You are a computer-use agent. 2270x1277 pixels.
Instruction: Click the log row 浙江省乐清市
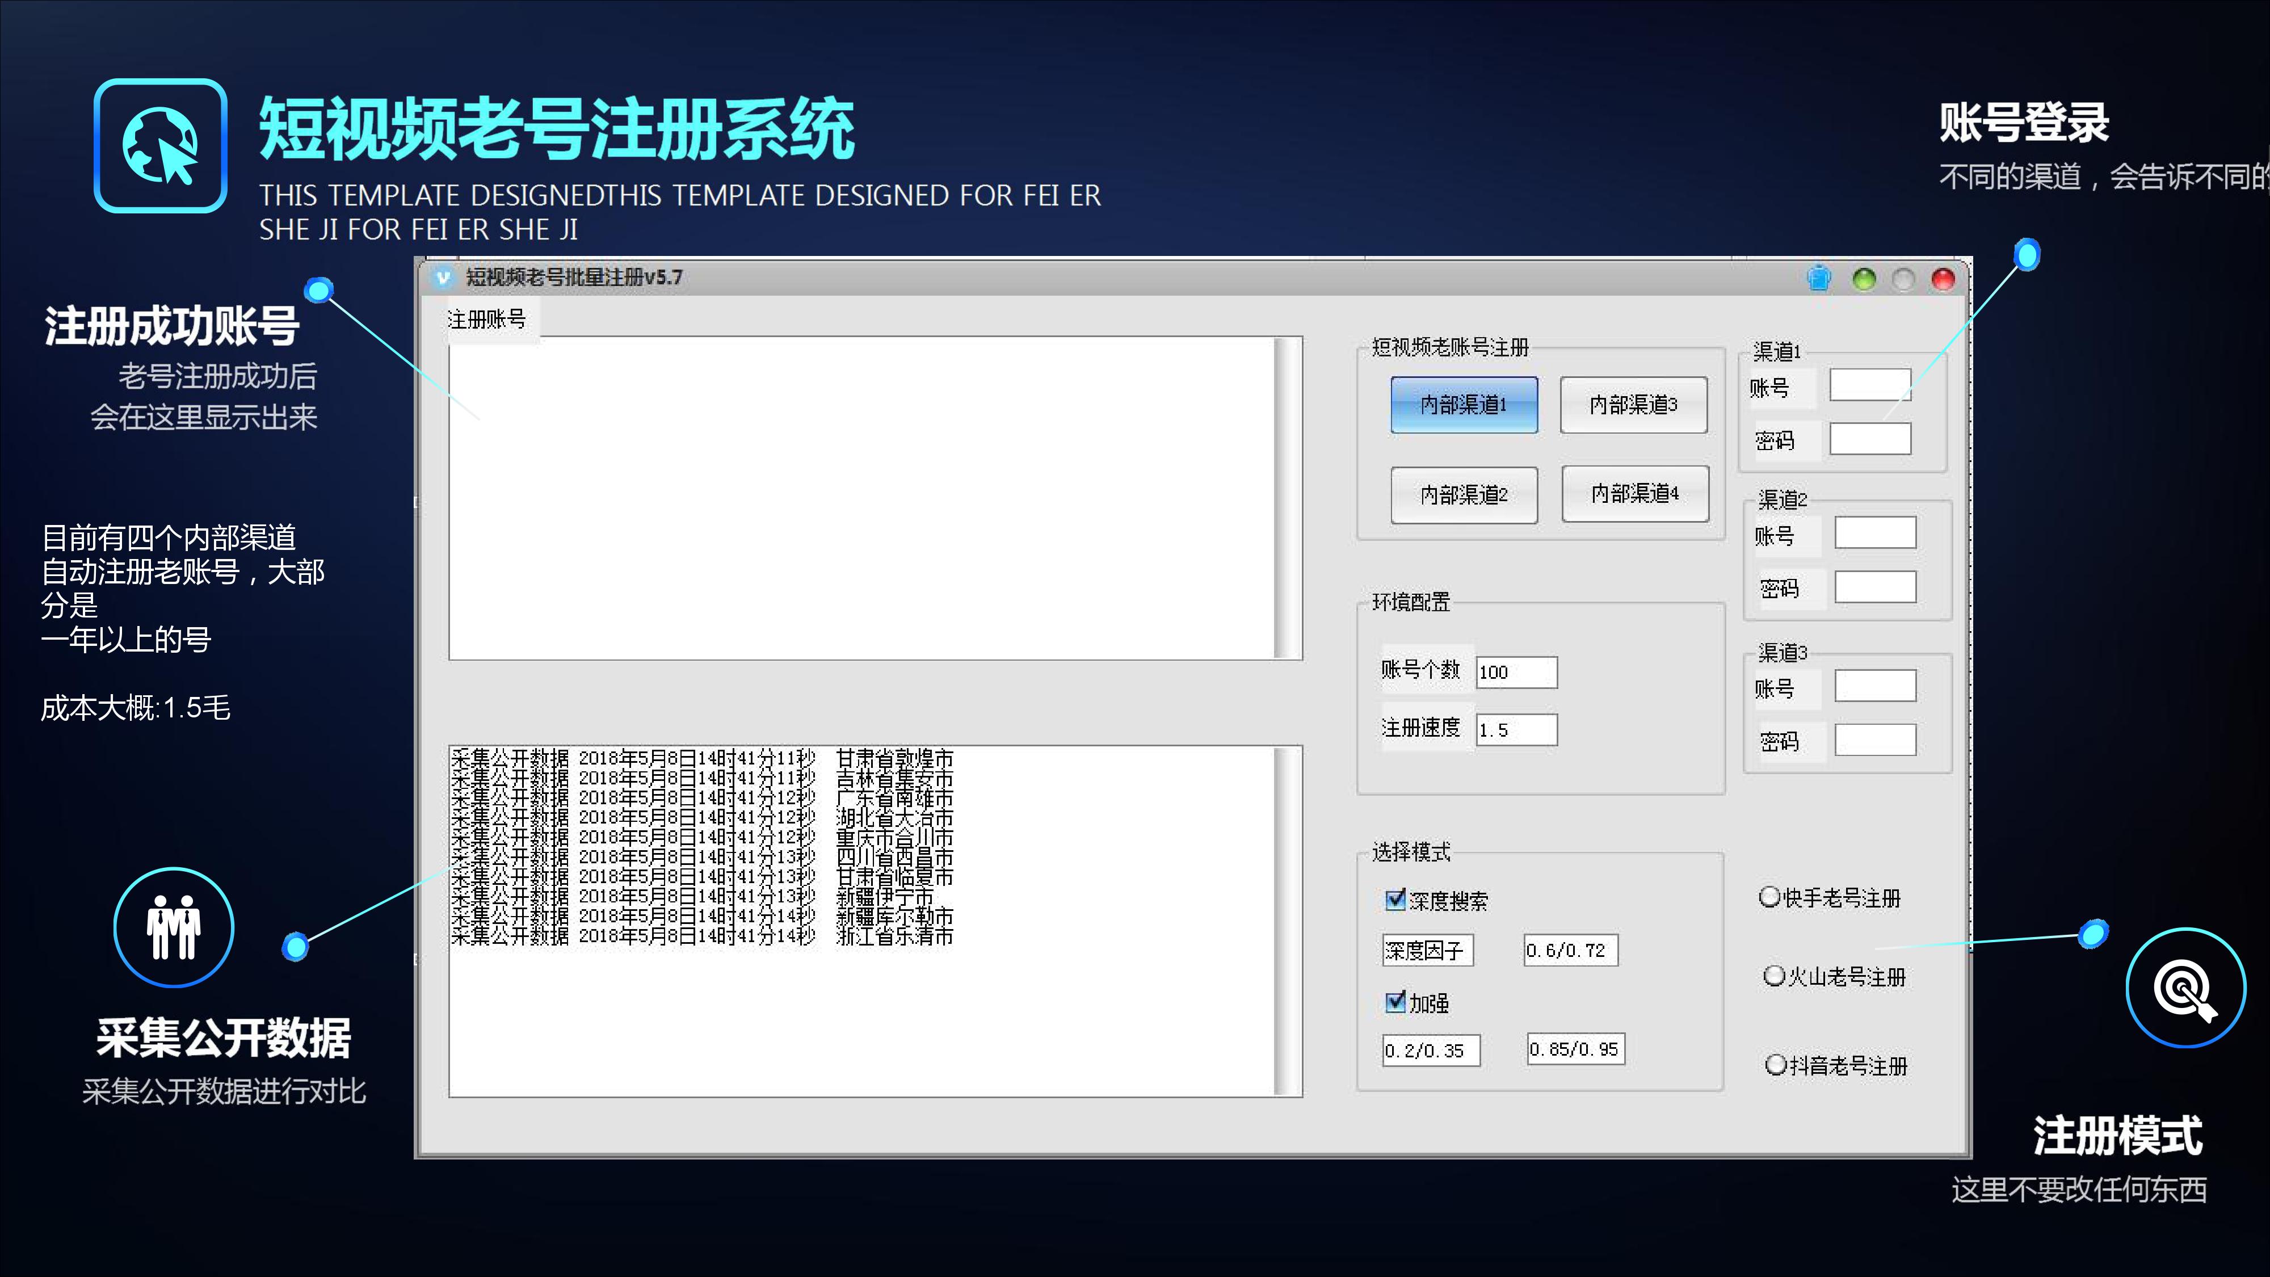(x=703, y=936)
